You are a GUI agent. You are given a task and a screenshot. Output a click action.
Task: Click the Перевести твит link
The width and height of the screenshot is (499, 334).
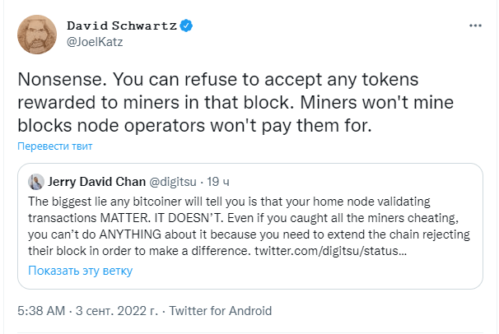[x=54, y=146]
